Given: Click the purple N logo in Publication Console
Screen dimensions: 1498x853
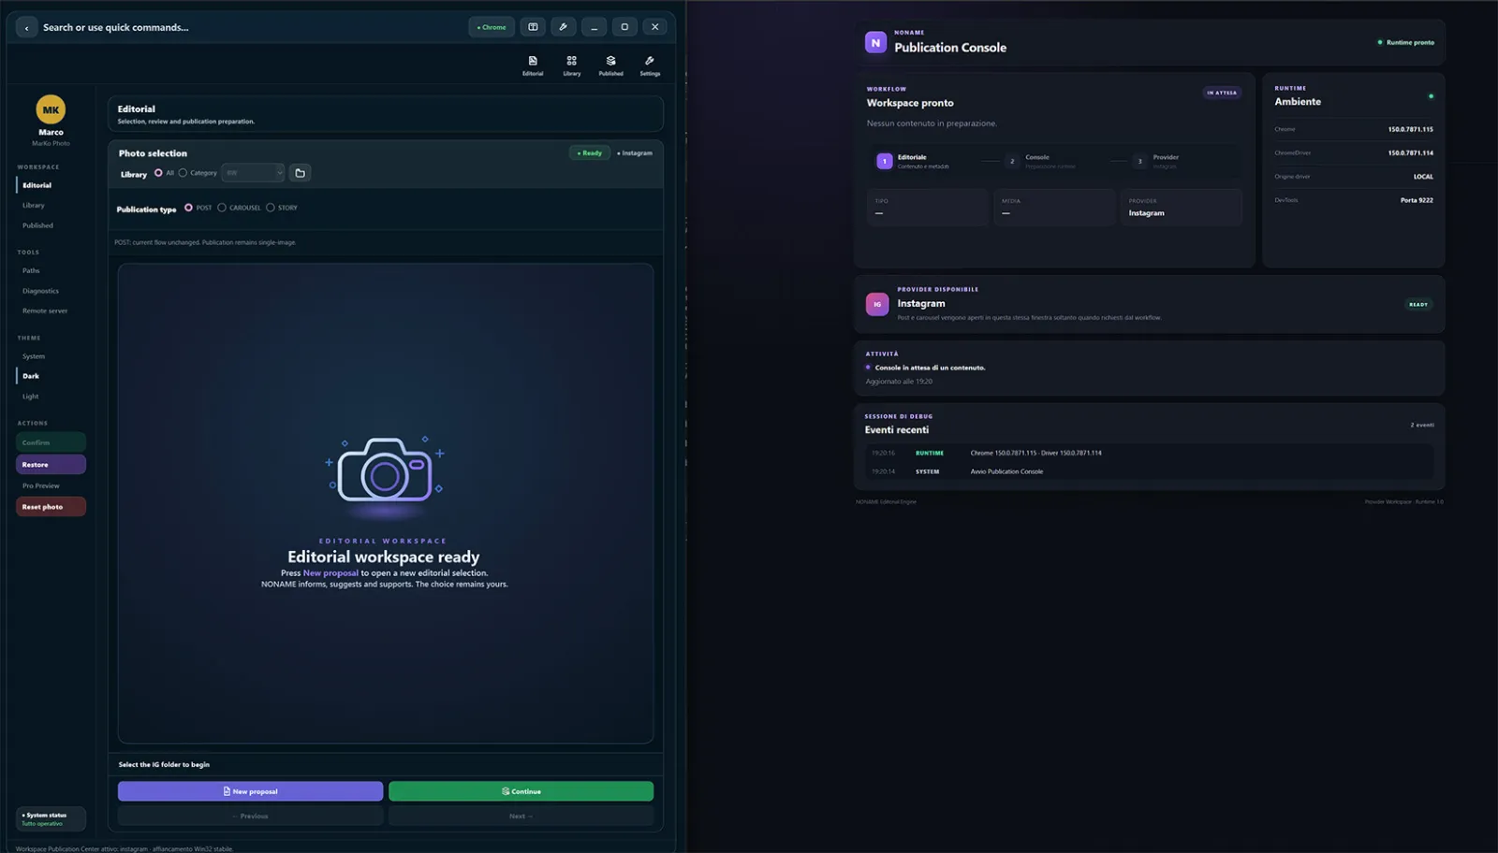Looking at the screenshot, I should click(x=875, y=42).
